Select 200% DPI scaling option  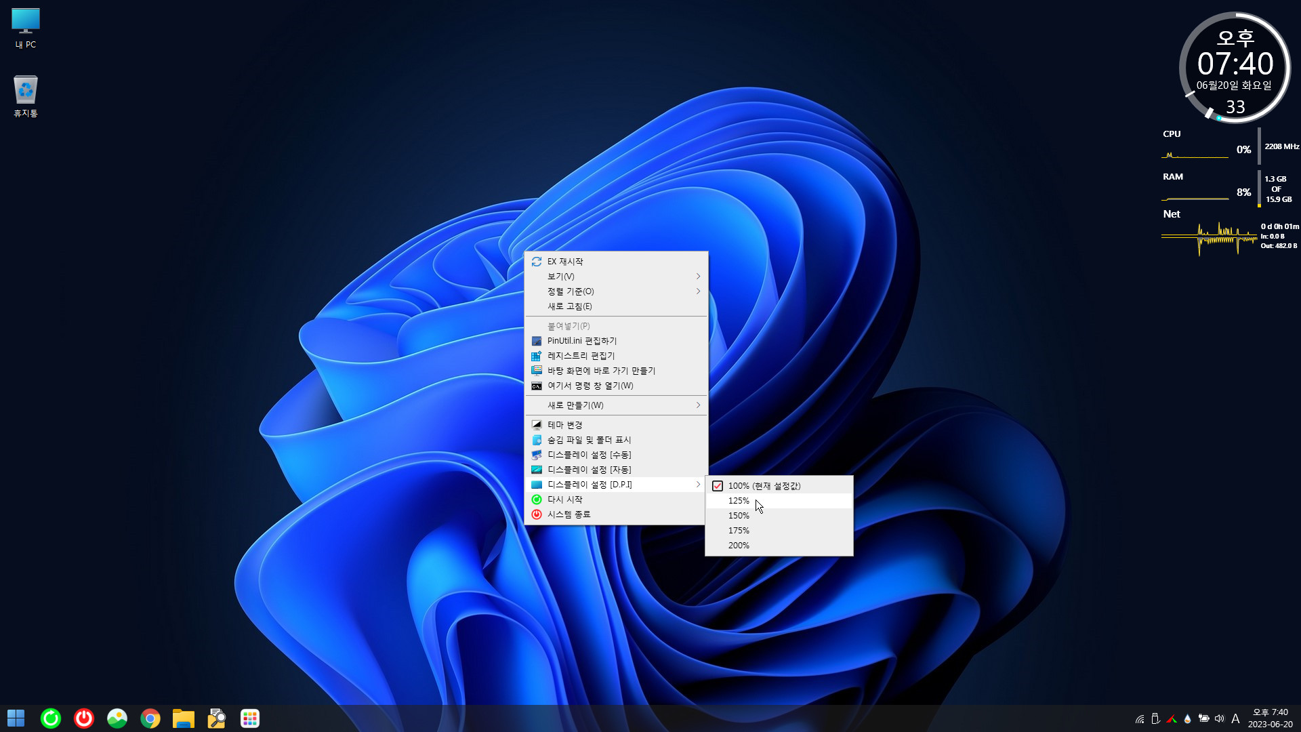coord(779,546)
